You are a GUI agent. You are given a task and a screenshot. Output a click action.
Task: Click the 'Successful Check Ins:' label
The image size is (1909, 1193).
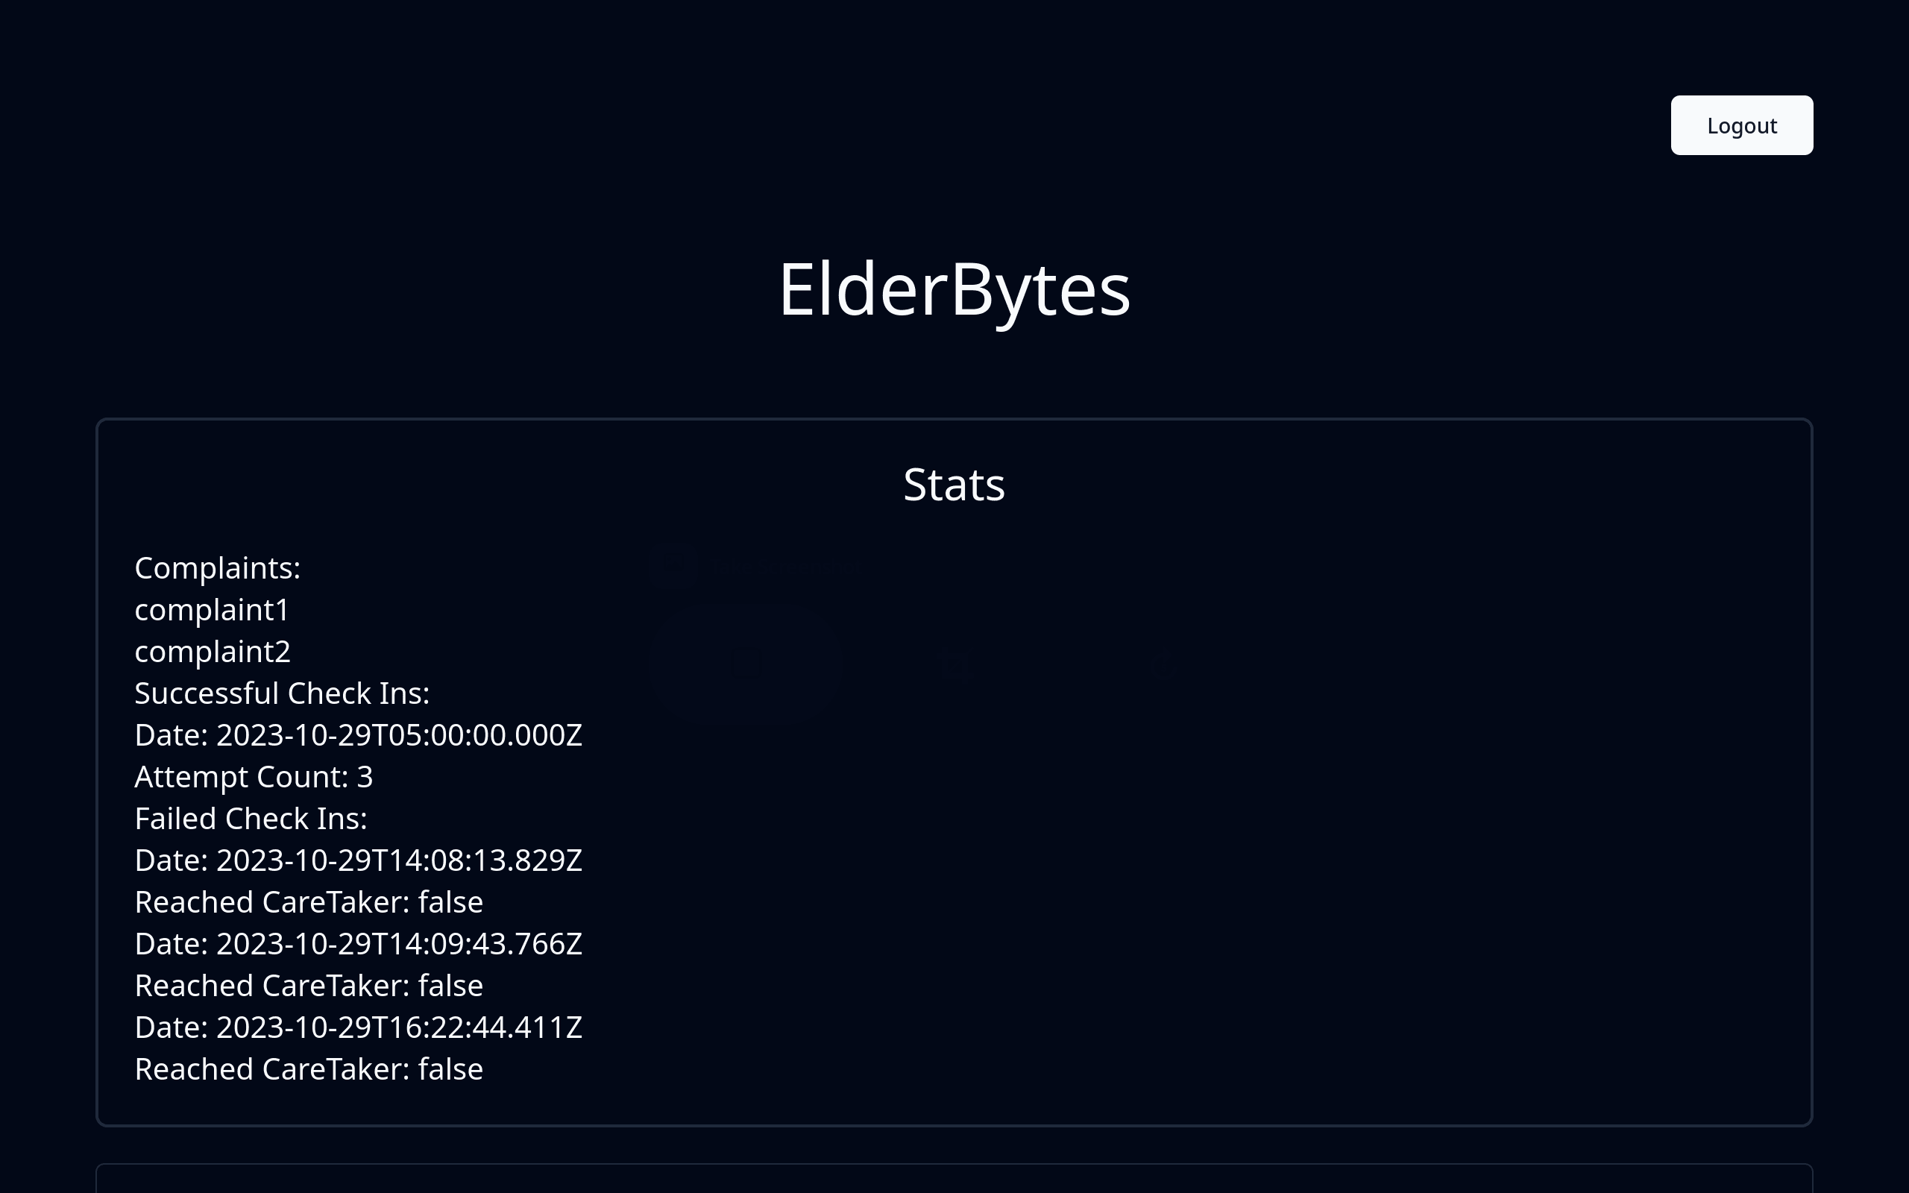click(x=283, y=693)
